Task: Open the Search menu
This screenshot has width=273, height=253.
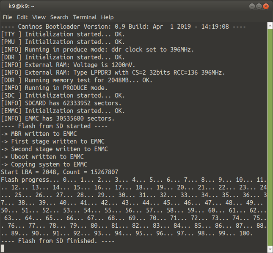Action: coord(59,17)
